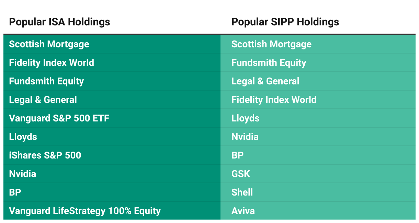This screenshot has width=419, height=223.
Task: Select Fidelity Index World in ISA column
Action: tap(52, 63)
